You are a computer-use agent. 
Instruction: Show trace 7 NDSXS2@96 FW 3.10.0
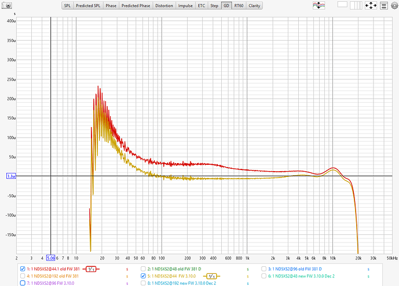(23, 283)
